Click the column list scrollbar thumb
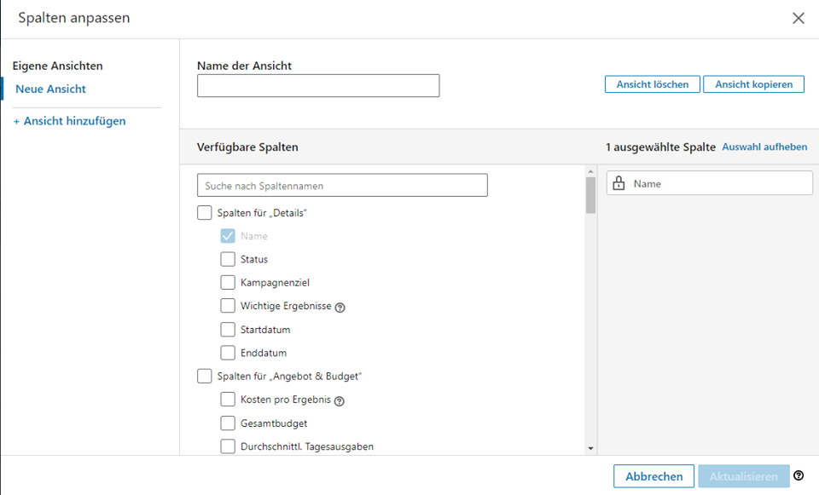The height and width of the screenshot is (495, 819). coord(590,195)
